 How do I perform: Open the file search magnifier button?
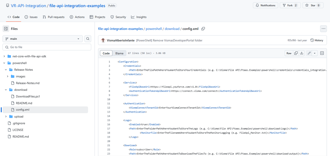(x=88, y=39)
